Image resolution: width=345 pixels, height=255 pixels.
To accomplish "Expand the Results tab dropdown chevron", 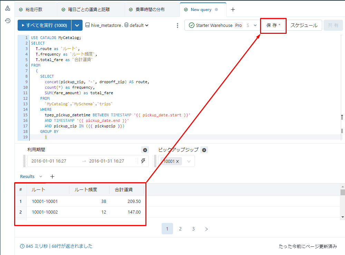I will point(41,177).
